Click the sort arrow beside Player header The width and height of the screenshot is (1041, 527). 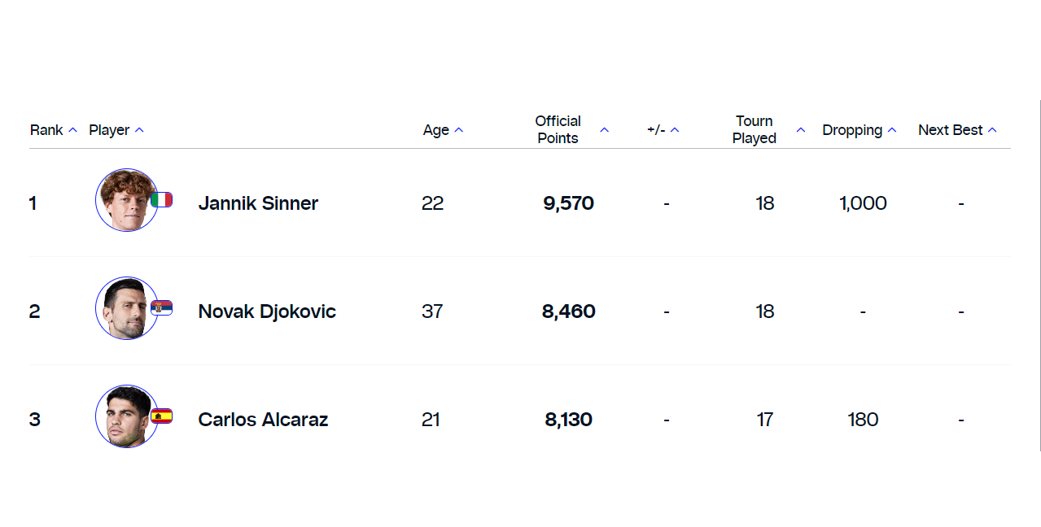coord(139,130)
